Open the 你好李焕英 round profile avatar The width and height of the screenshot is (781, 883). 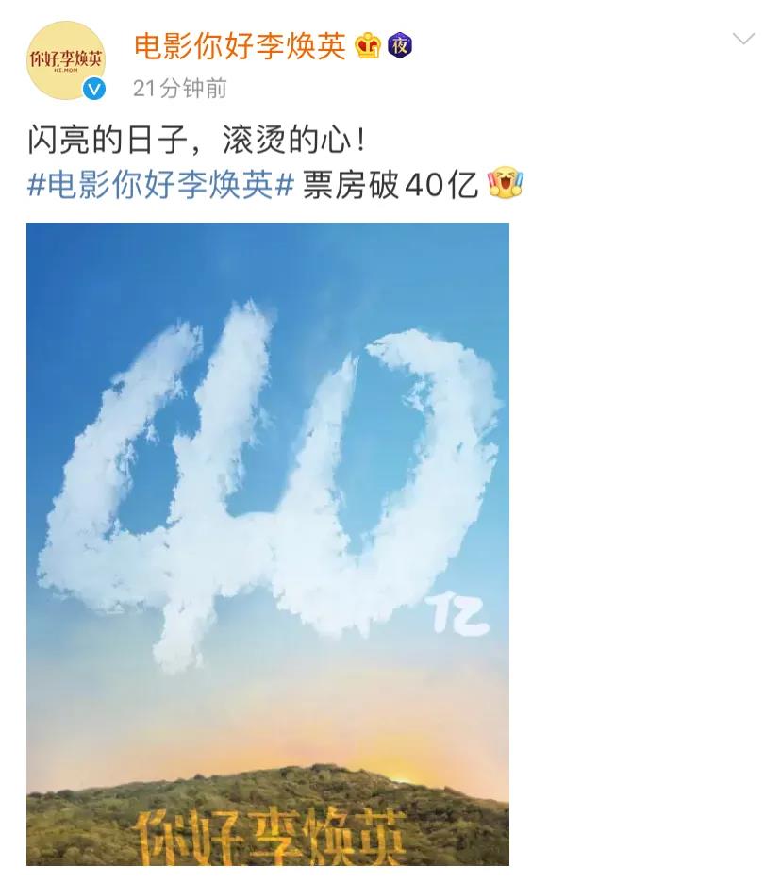(x=66, y=60)
